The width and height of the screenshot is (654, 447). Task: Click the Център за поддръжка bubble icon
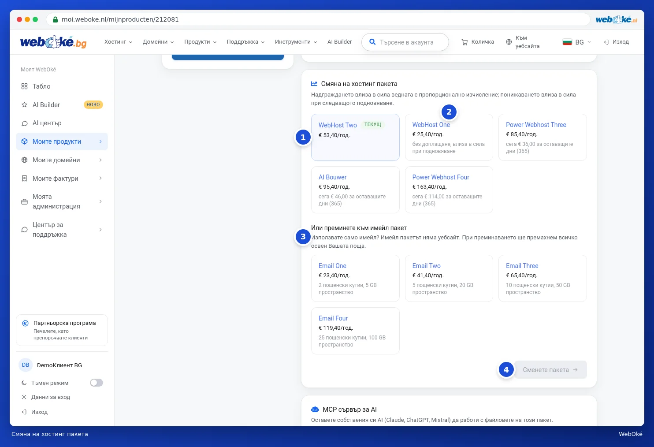pos(25,230)
